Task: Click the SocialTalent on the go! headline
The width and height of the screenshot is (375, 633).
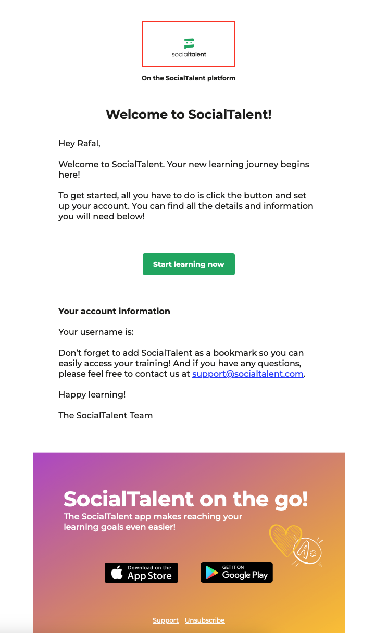Action: 185,499
